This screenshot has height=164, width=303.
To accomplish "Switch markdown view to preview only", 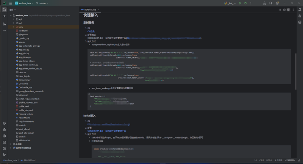I will point(288,10).
